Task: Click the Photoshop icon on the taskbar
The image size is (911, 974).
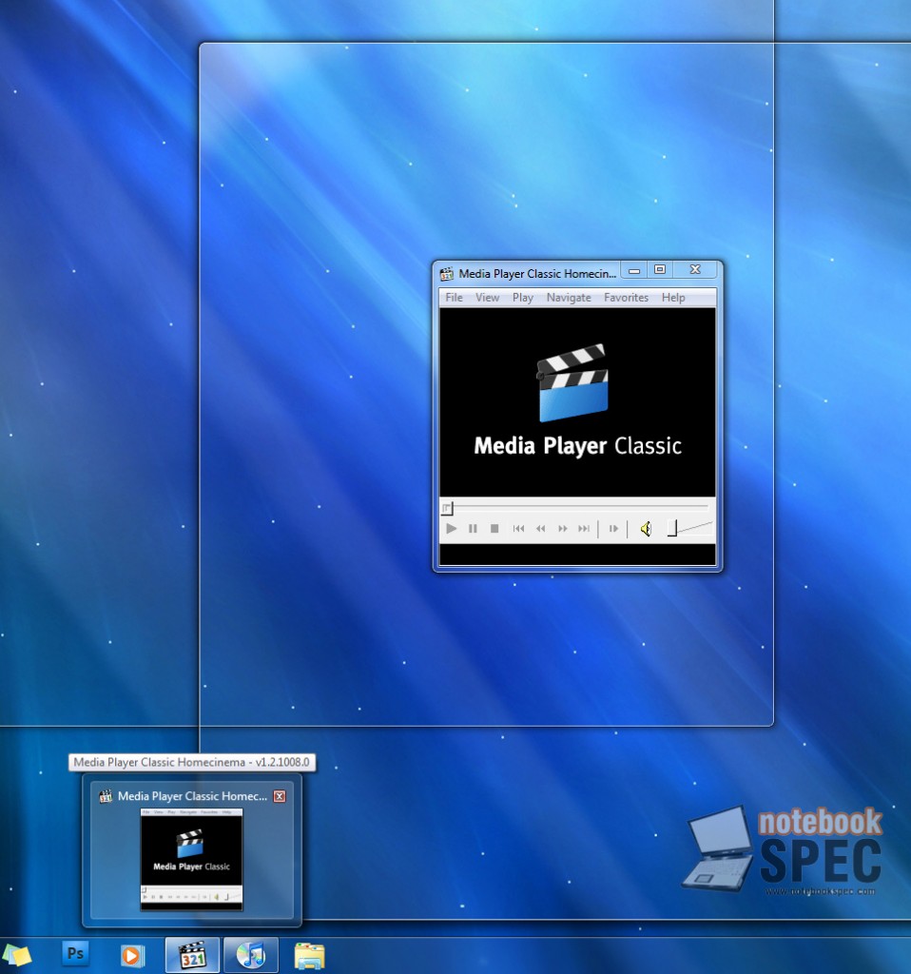Action: pos(75,953)
